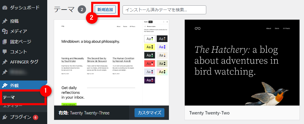Click the pin icon beside AFFINGER タグ
The height and width of the screenshot is (124, 304).
tap(5, 62)
